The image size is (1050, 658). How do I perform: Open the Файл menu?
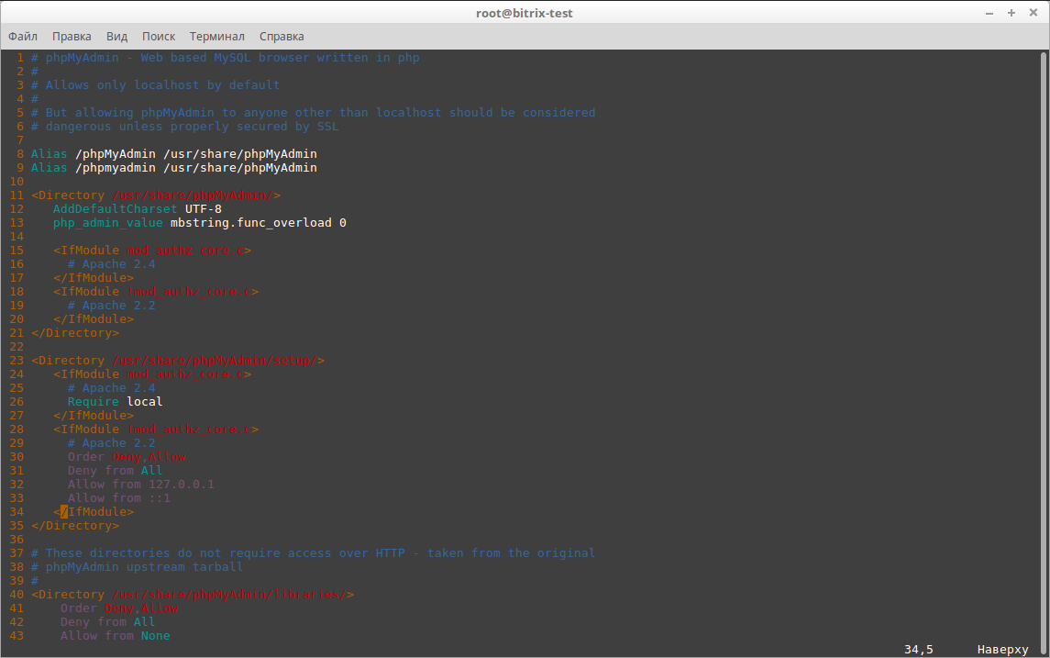click(x=23, y=36)
